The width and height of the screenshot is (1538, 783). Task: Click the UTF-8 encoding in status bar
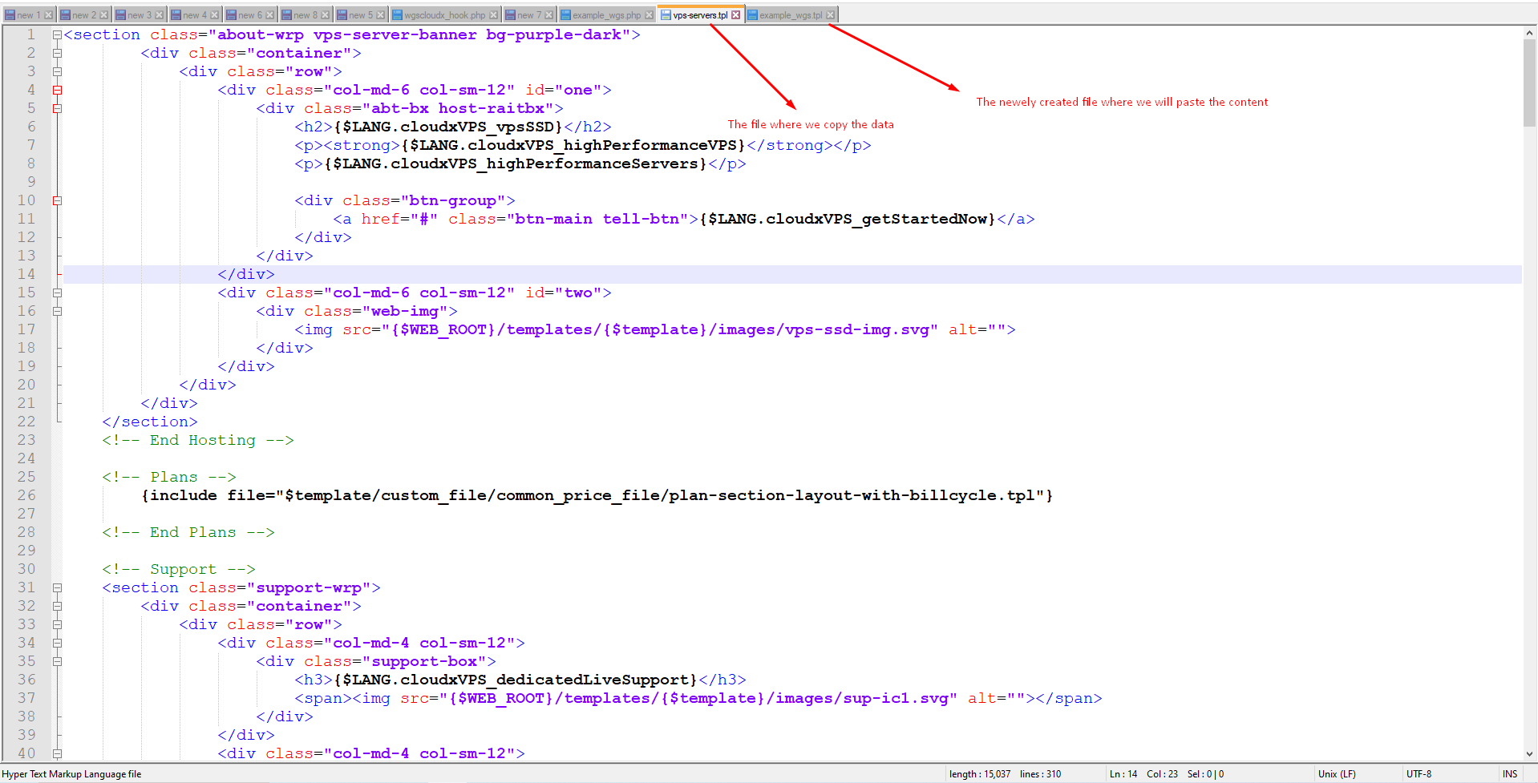pyautogui.click(x=1419, y=774)
